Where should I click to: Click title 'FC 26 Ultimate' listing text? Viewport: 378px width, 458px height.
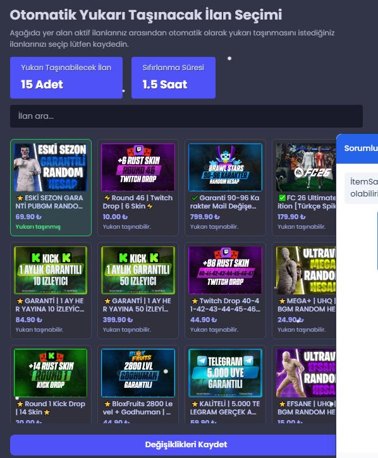pos(307,202)
